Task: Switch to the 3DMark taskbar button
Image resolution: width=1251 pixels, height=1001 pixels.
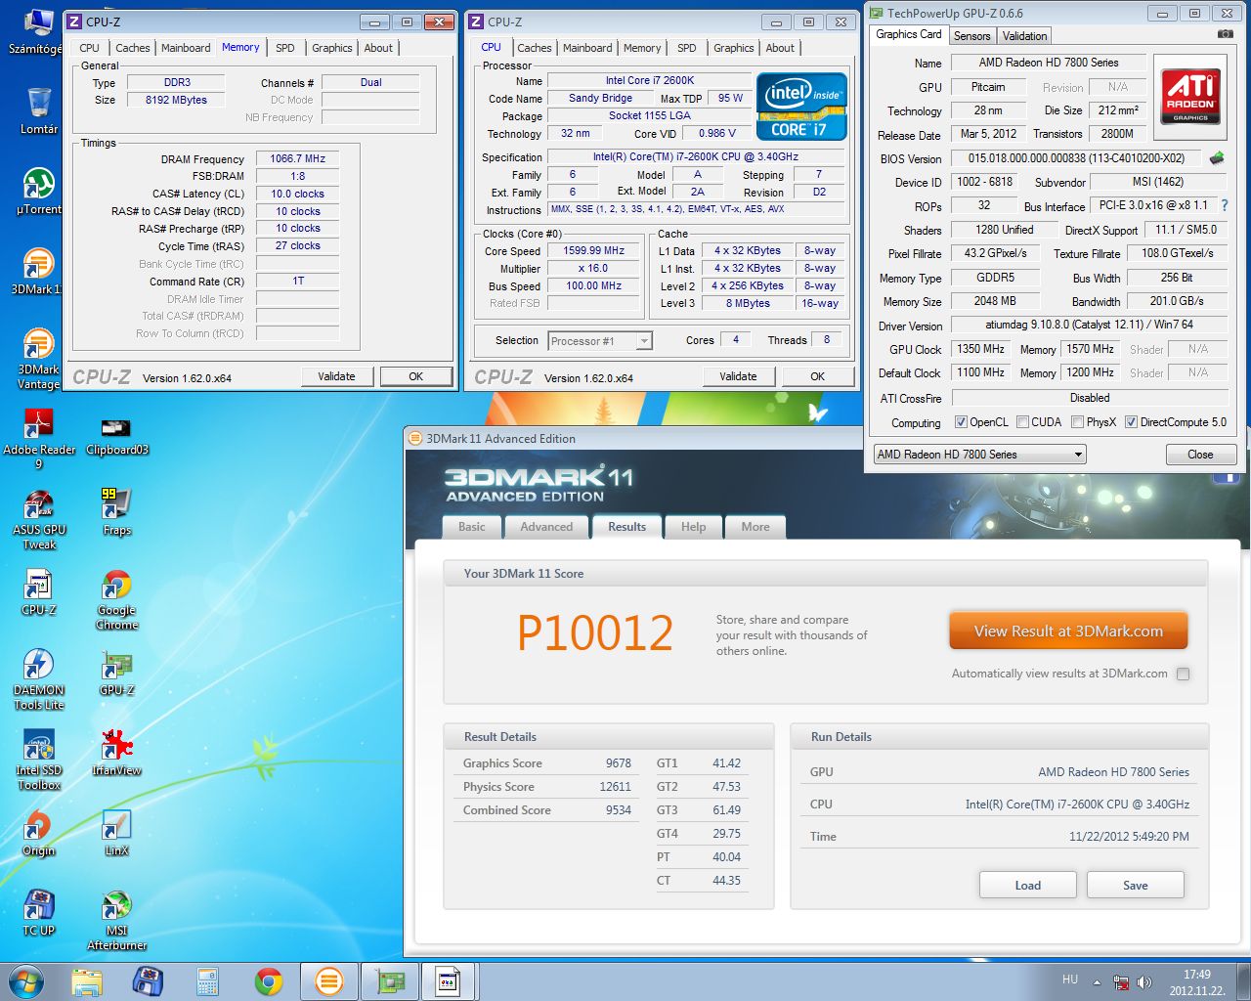Action: click(329, 980)
